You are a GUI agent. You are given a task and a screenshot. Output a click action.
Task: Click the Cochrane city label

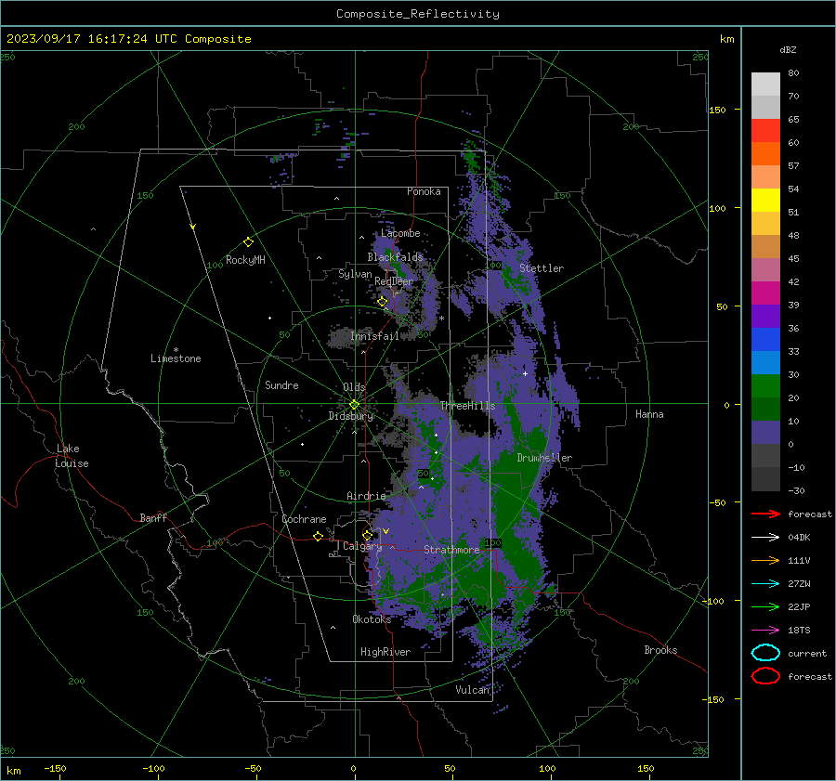[304, 519]
